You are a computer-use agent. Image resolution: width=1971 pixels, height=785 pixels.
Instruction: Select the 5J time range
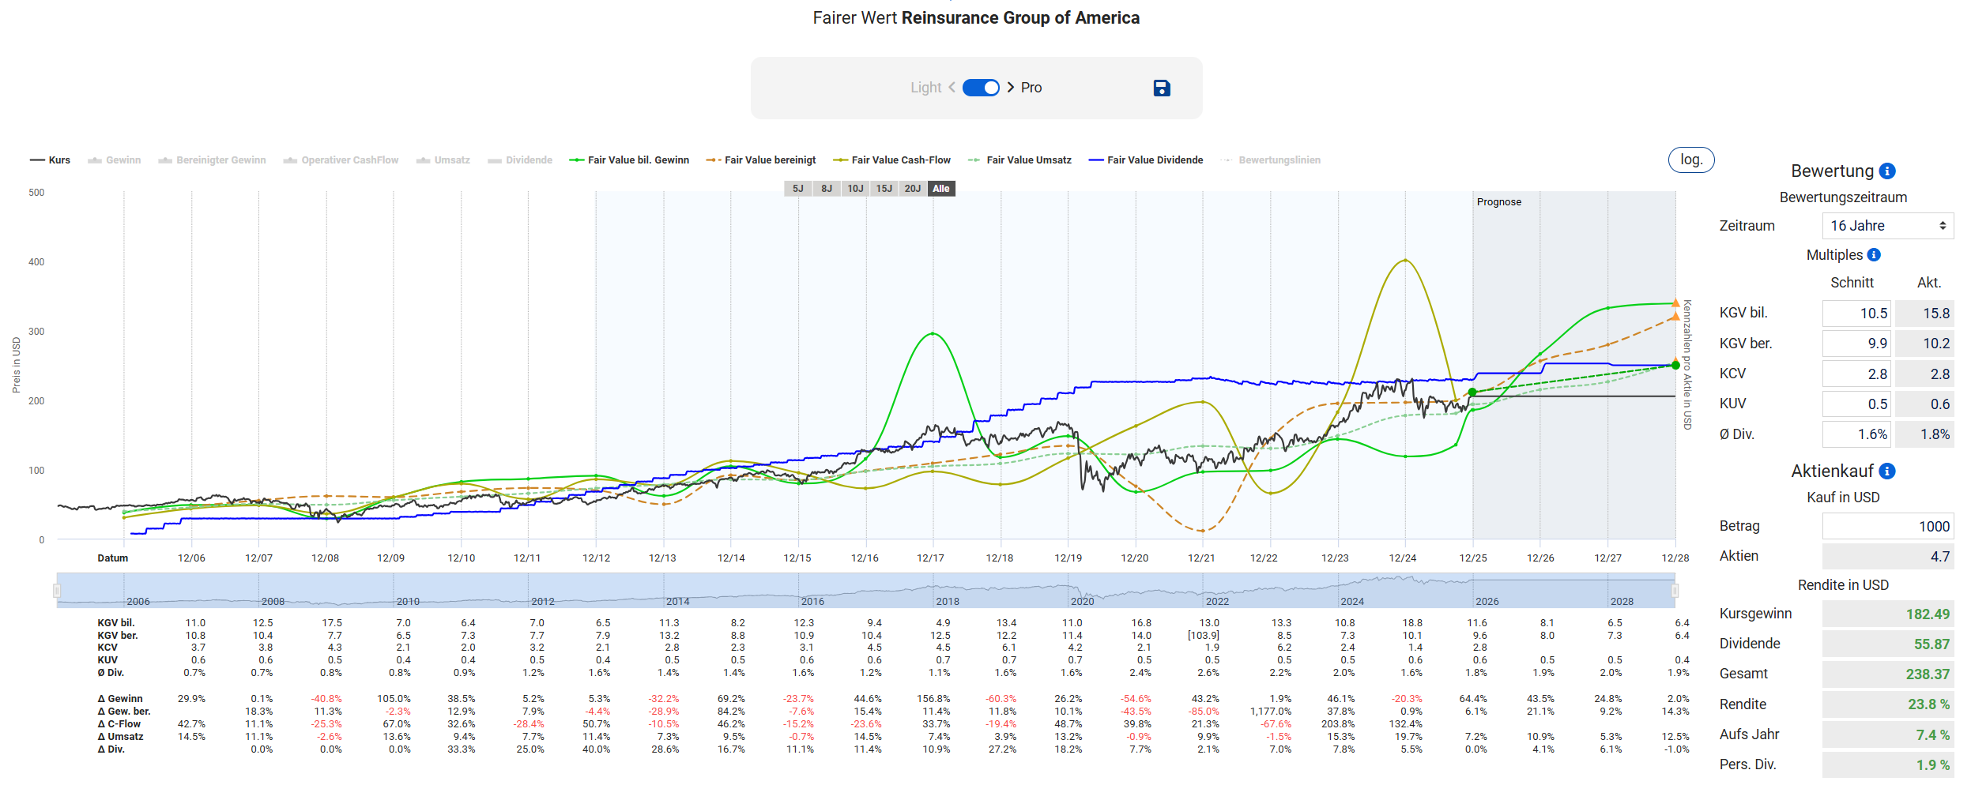[x=798, y=189]
